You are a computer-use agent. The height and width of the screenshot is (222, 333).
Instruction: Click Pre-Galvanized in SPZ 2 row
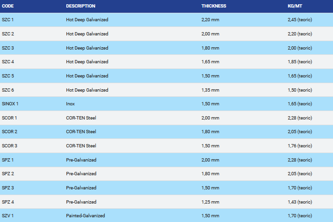81,174
